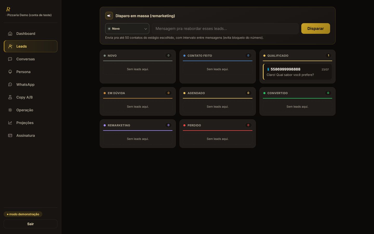Select the Leads sidebar item
374x234 pixels.
(x=31, y=46)
